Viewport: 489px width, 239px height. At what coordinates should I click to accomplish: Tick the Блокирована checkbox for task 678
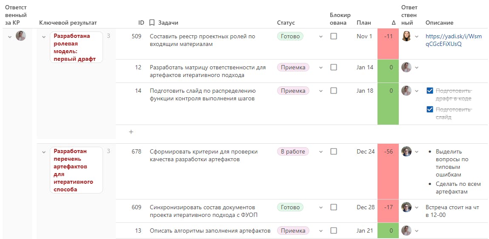(334, 151)
